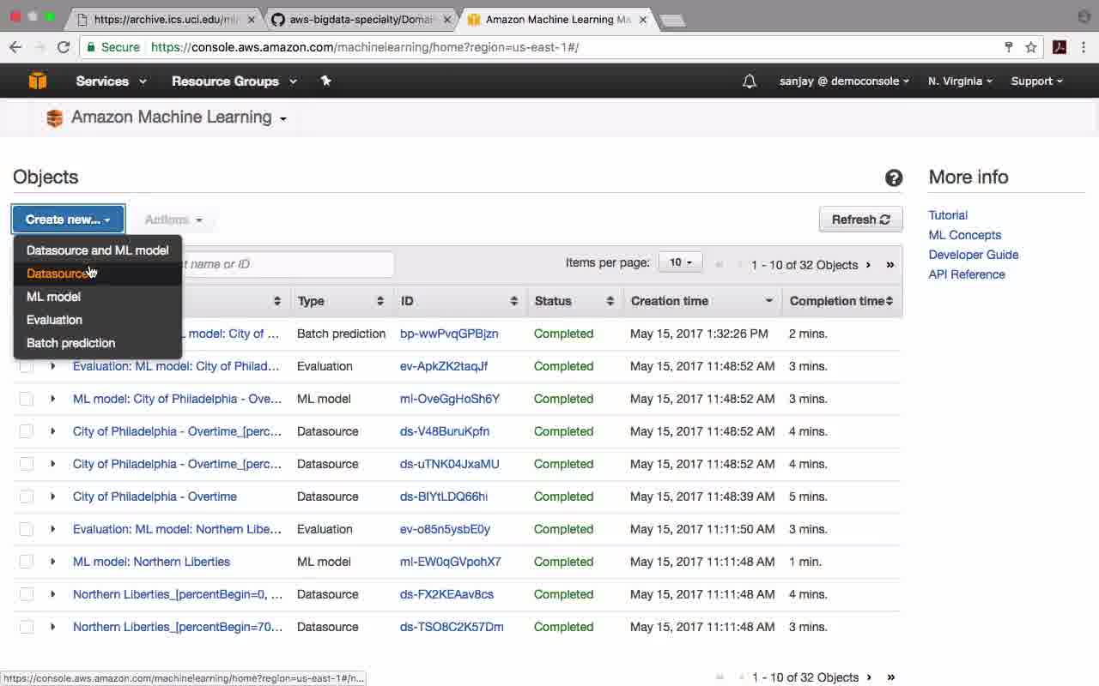Open the Tutorial link
This screenshot has width=1099, height=686.
[948, 215]
